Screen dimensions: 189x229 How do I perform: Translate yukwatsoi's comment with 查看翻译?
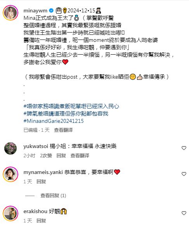tap(80, 155)
